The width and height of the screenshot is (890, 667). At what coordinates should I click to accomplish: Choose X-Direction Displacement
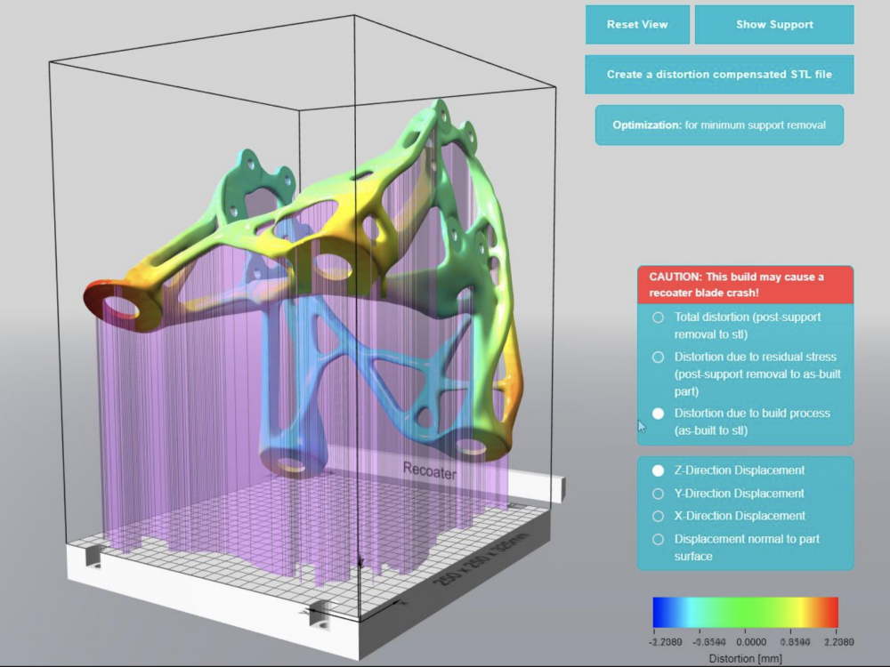658,516
